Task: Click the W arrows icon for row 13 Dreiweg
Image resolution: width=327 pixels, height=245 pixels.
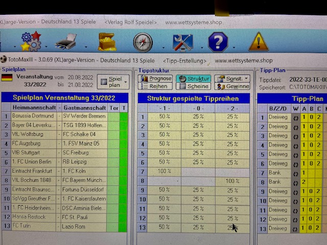Action: click(x=295, y=229)
